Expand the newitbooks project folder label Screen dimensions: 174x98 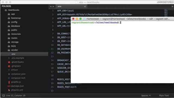point(14,10)
